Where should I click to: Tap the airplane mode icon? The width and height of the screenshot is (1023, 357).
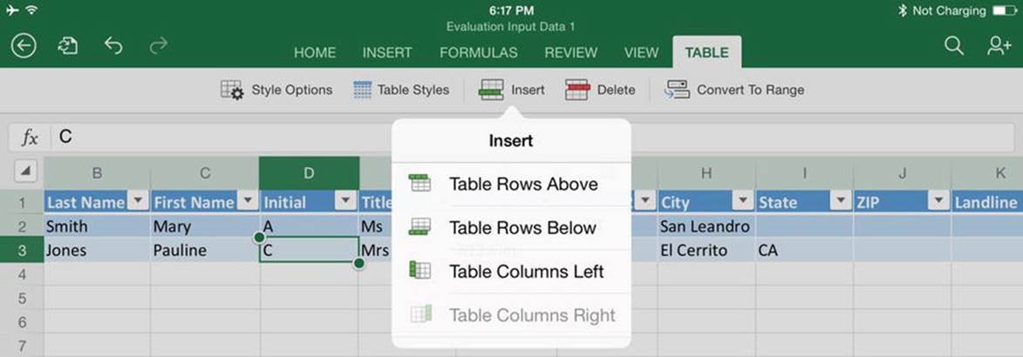[12, 10]
